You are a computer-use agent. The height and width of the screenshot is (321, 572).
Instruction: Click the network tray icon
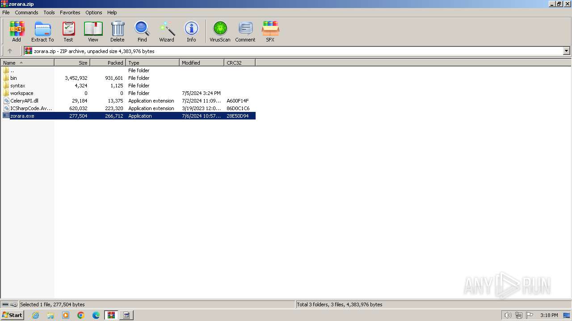pos(518,315)
